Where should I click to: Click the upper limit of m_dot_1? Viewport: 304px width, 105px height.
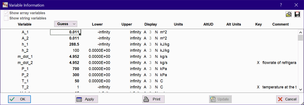click(x=135, y=56)
